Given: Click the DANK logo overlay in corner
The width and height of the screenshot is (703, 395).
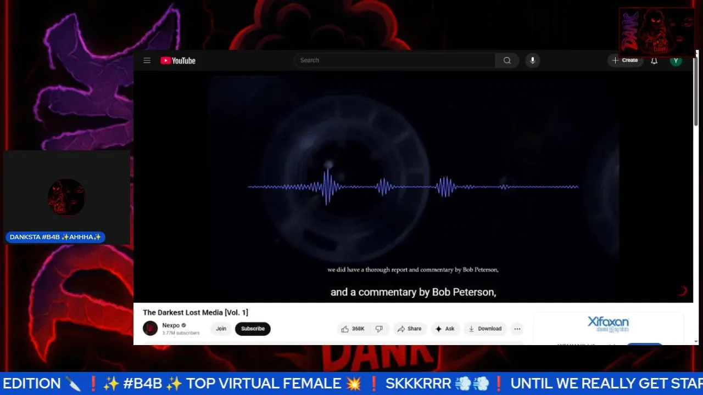Looking at the screenshot, I should tap(656, 32).
